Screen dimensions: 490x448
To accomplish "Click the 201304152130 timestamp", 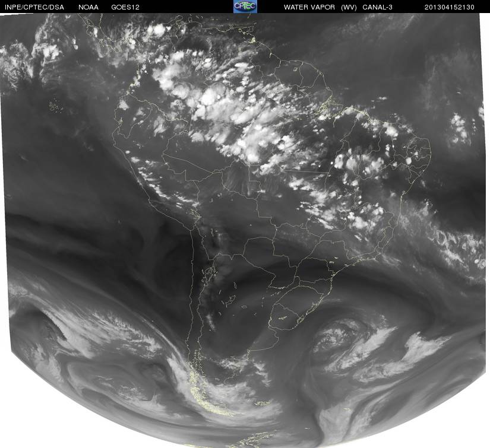I will click(450, 7).
